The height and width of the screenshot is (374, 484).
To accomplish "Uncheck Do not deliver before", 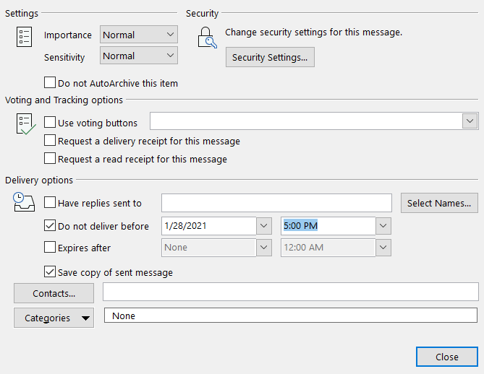I will pos(50,226).
